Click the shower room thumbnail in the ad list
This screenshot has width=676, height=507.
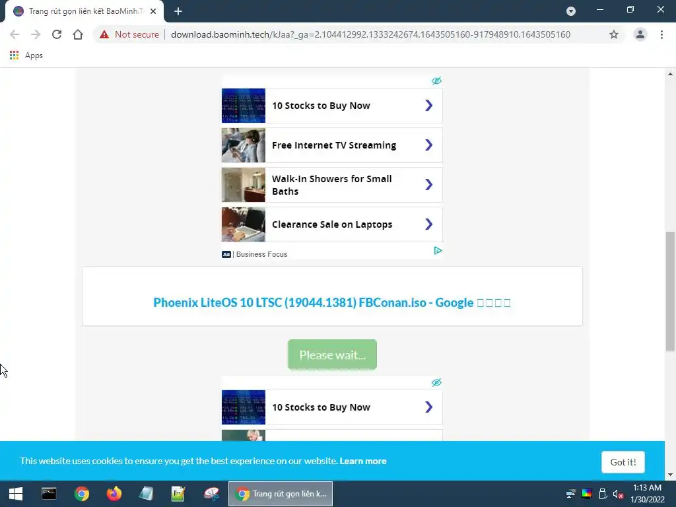(x=244, y=185)
